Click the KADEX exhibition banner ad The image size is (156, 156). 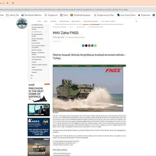coord(38,127)
